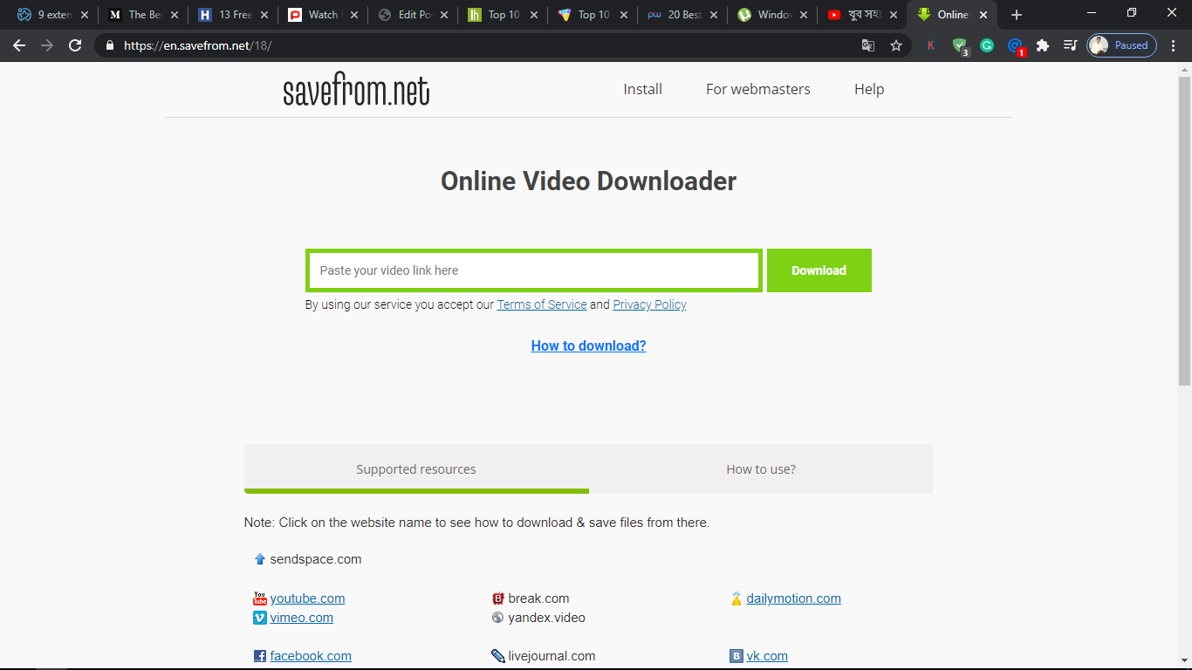
Task: Open the Privacy Policy link
Action: (x=650, y=304)
